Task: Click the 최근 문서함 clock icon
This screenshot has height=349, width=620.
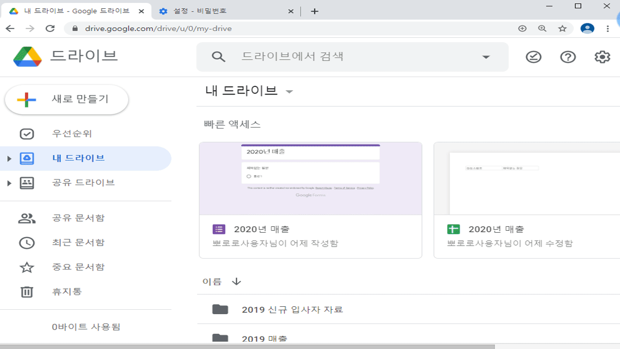Action: (27, 243)
